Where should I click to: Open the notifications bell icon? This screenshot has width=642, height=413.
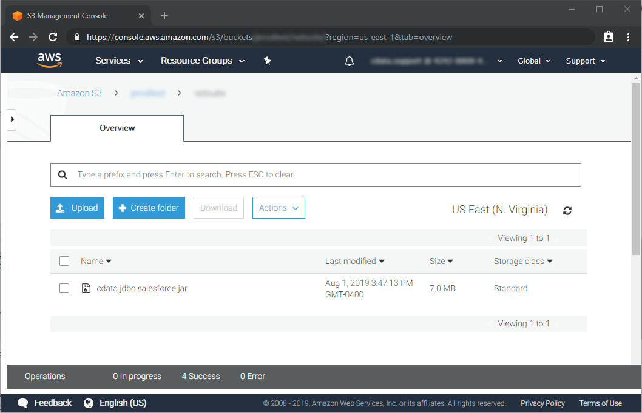pyautogui.click(x=349, y=61)
